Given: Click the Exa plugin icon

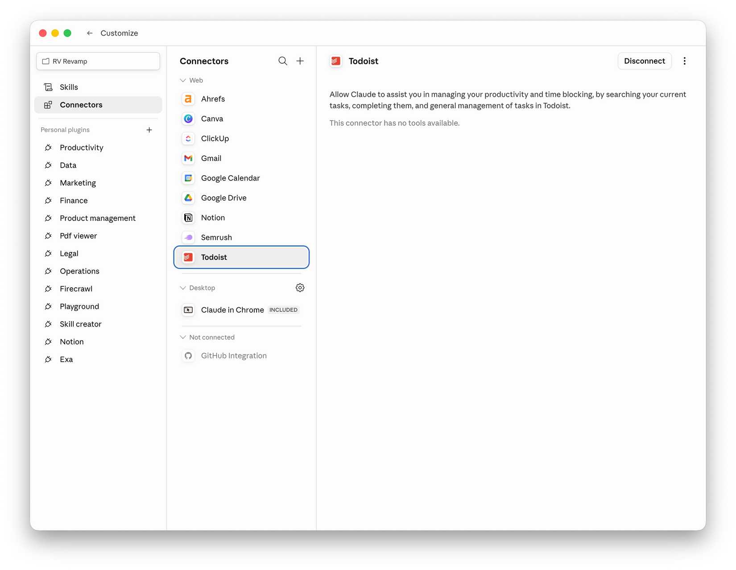Looking at the screenshot, I should coord(48,359).
